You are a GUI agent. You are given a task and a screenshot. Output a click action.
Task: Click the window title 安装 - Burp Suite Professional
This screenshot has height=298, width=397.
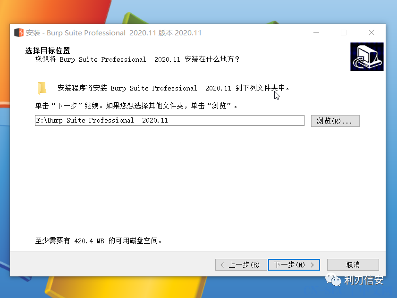click(113, 33)
